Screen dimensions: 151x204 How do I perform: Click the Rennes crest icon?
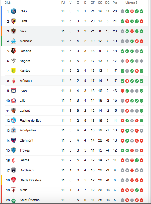click(x=14, y=51)
